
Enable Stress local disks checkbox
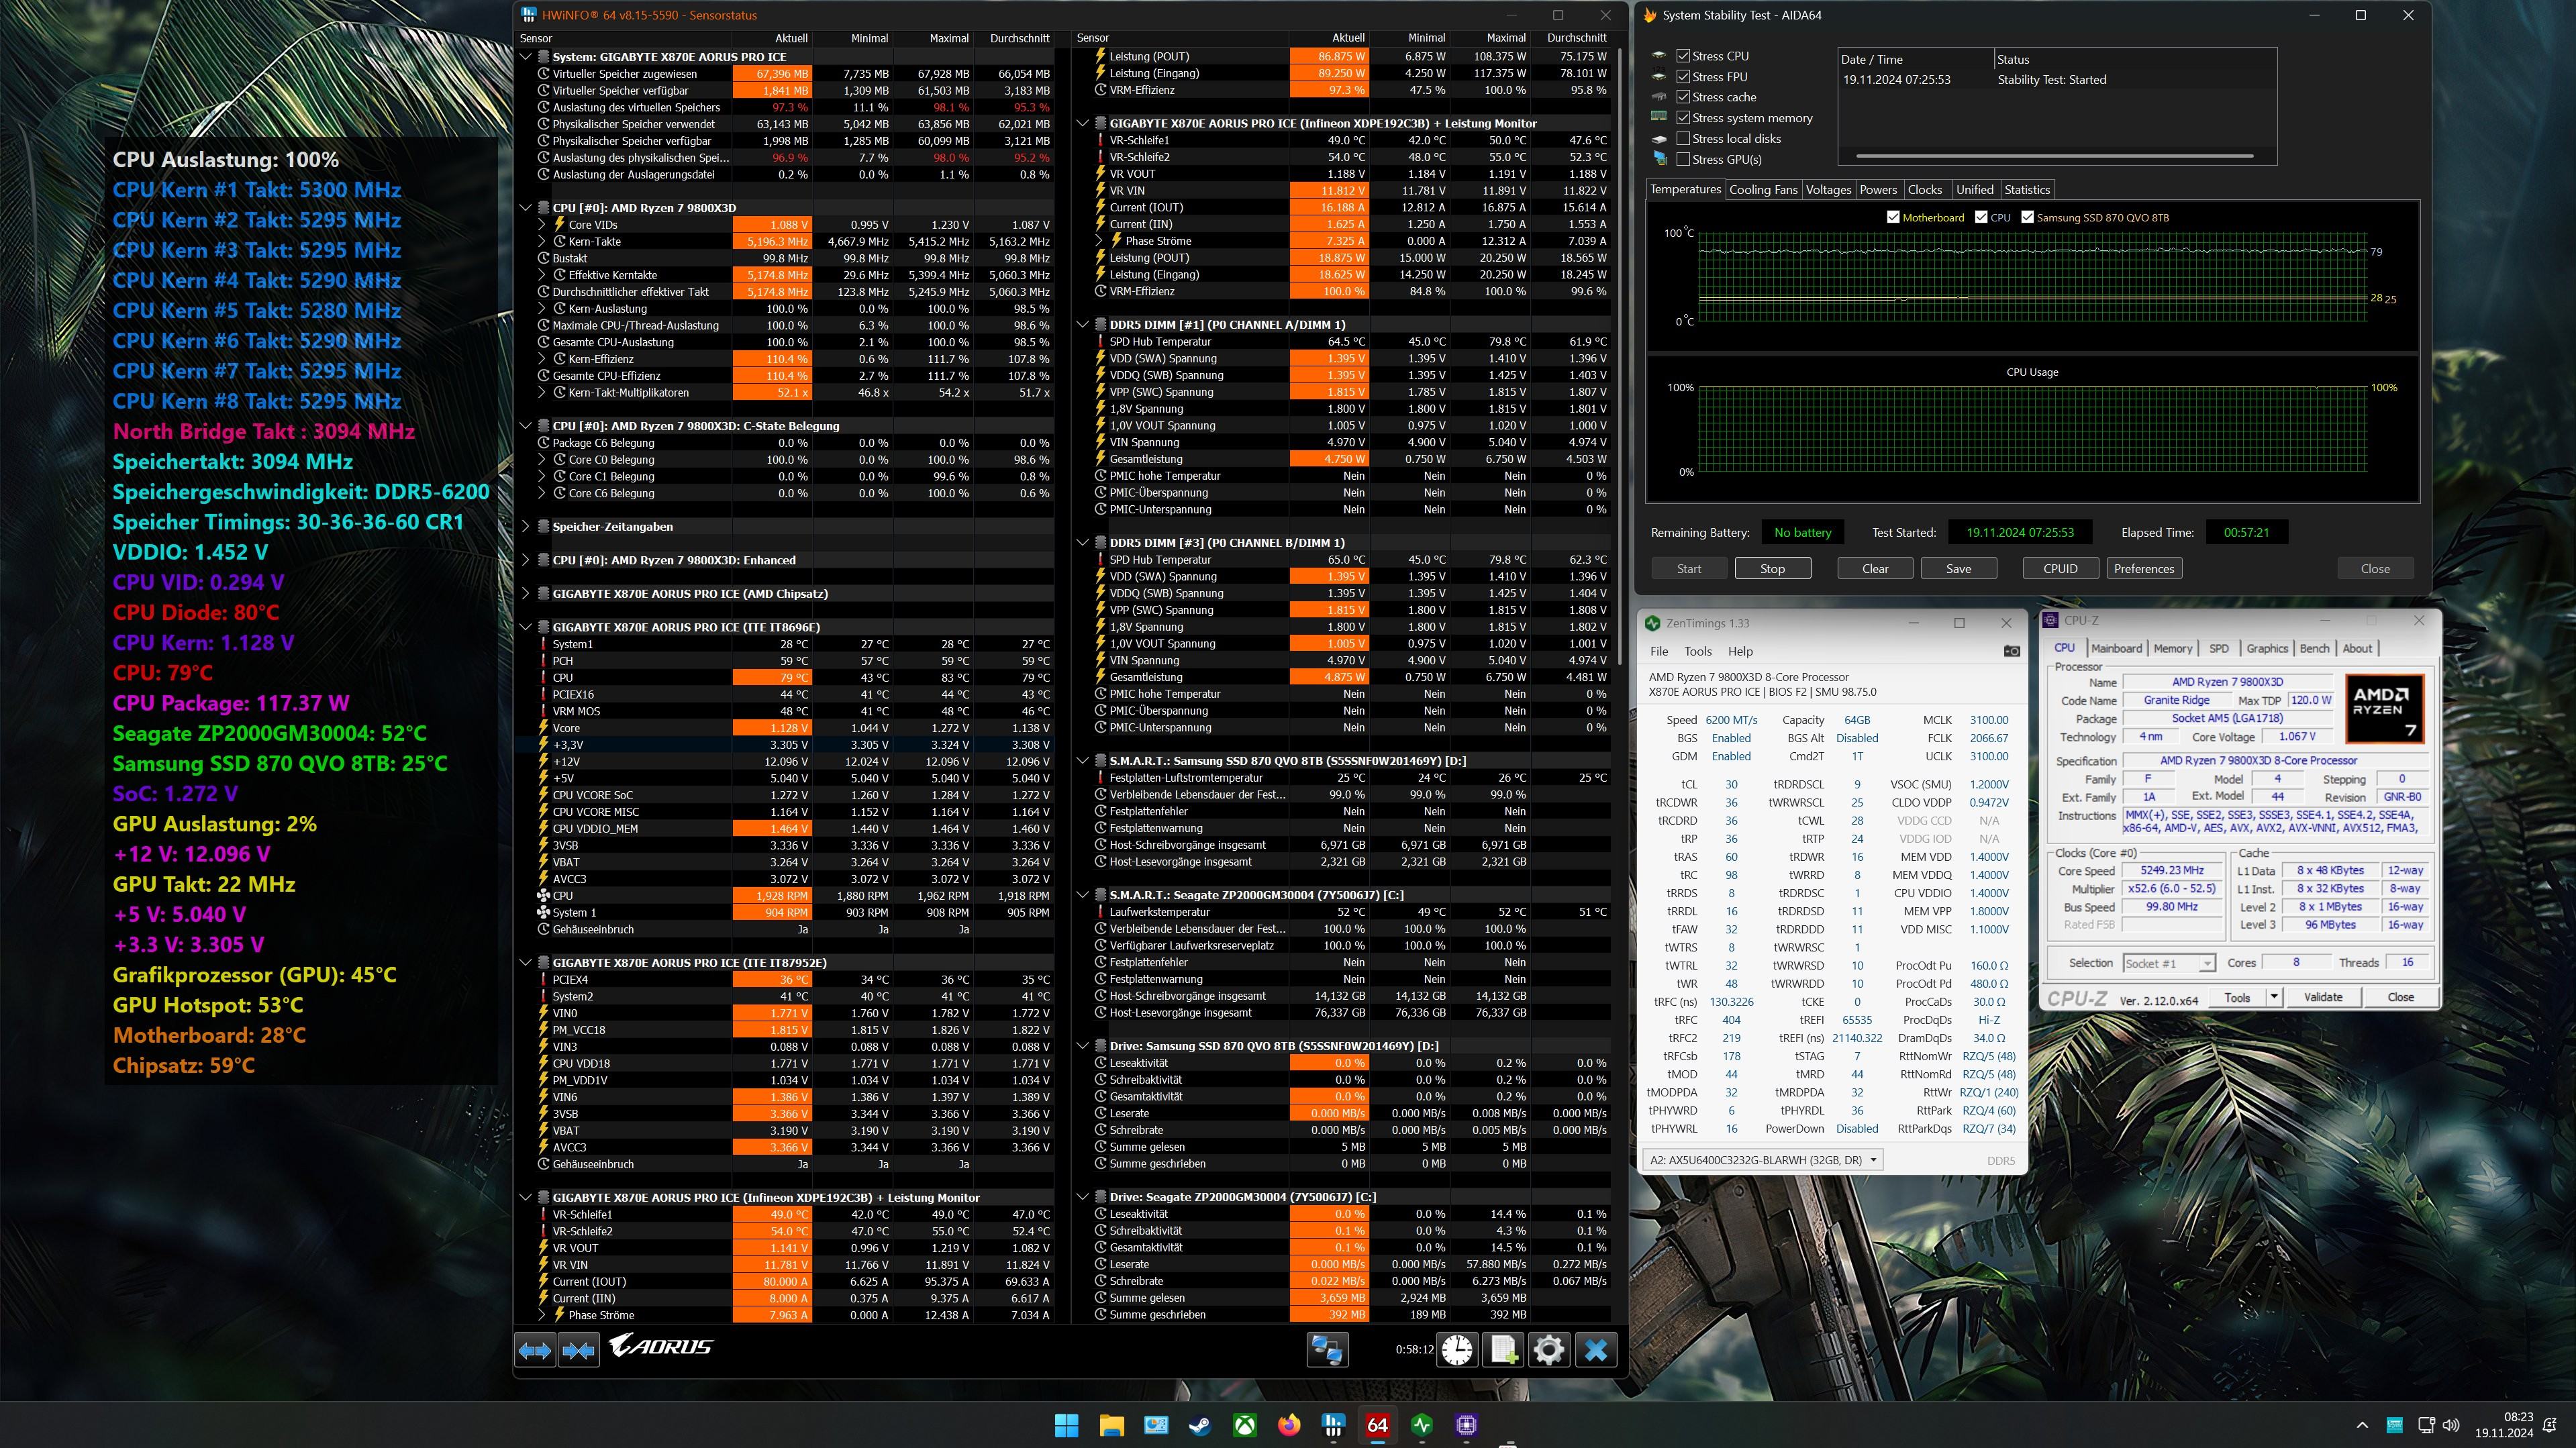(1683, 139)
